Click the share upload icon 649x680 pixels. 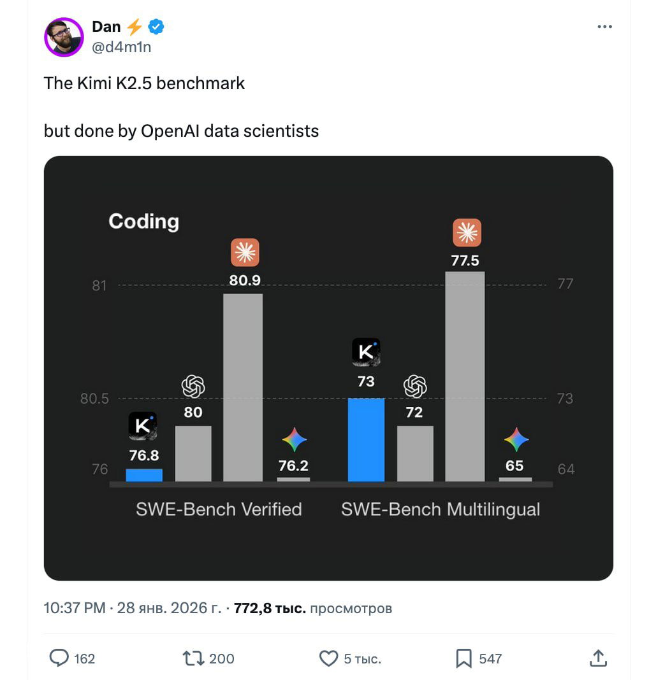[597, 658]
